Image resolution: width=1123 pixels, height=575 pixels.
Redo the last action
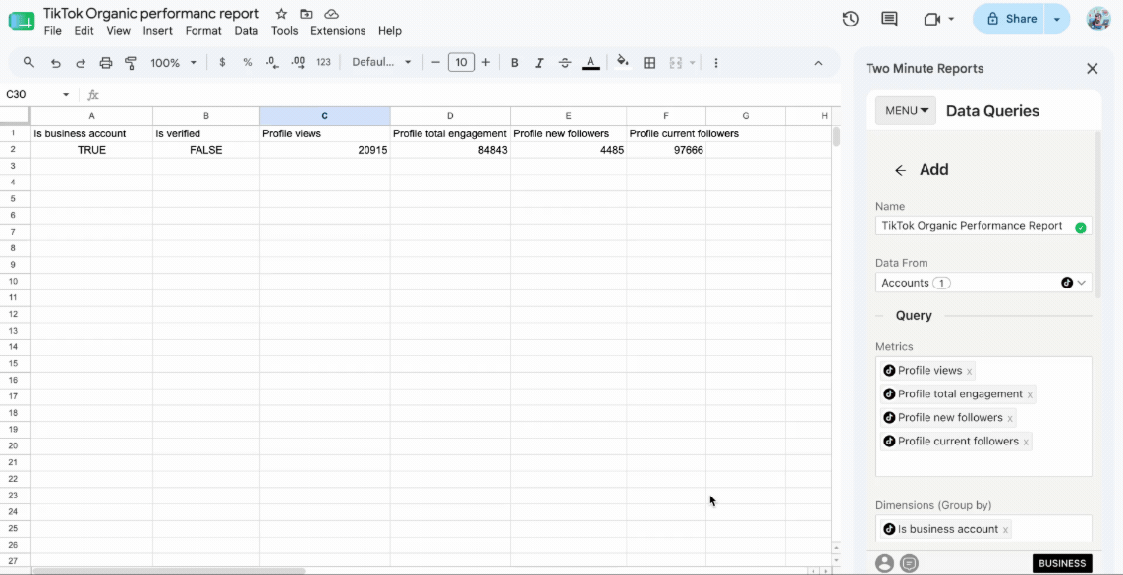tap(81, 63)
